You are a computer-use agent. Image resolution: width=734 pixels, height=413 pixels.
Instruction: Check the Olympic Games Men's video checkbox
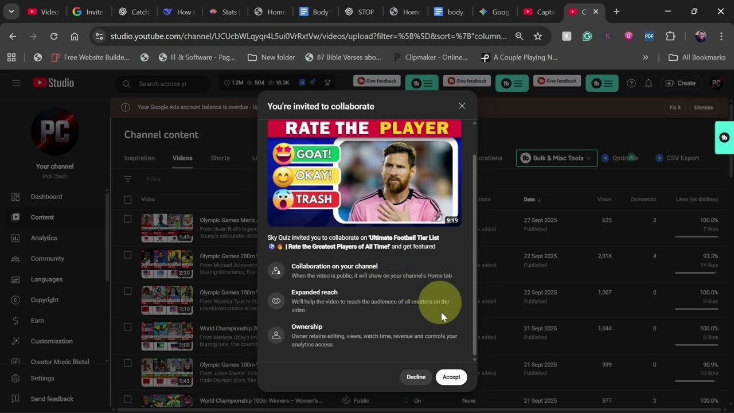(x=128, y=219)
